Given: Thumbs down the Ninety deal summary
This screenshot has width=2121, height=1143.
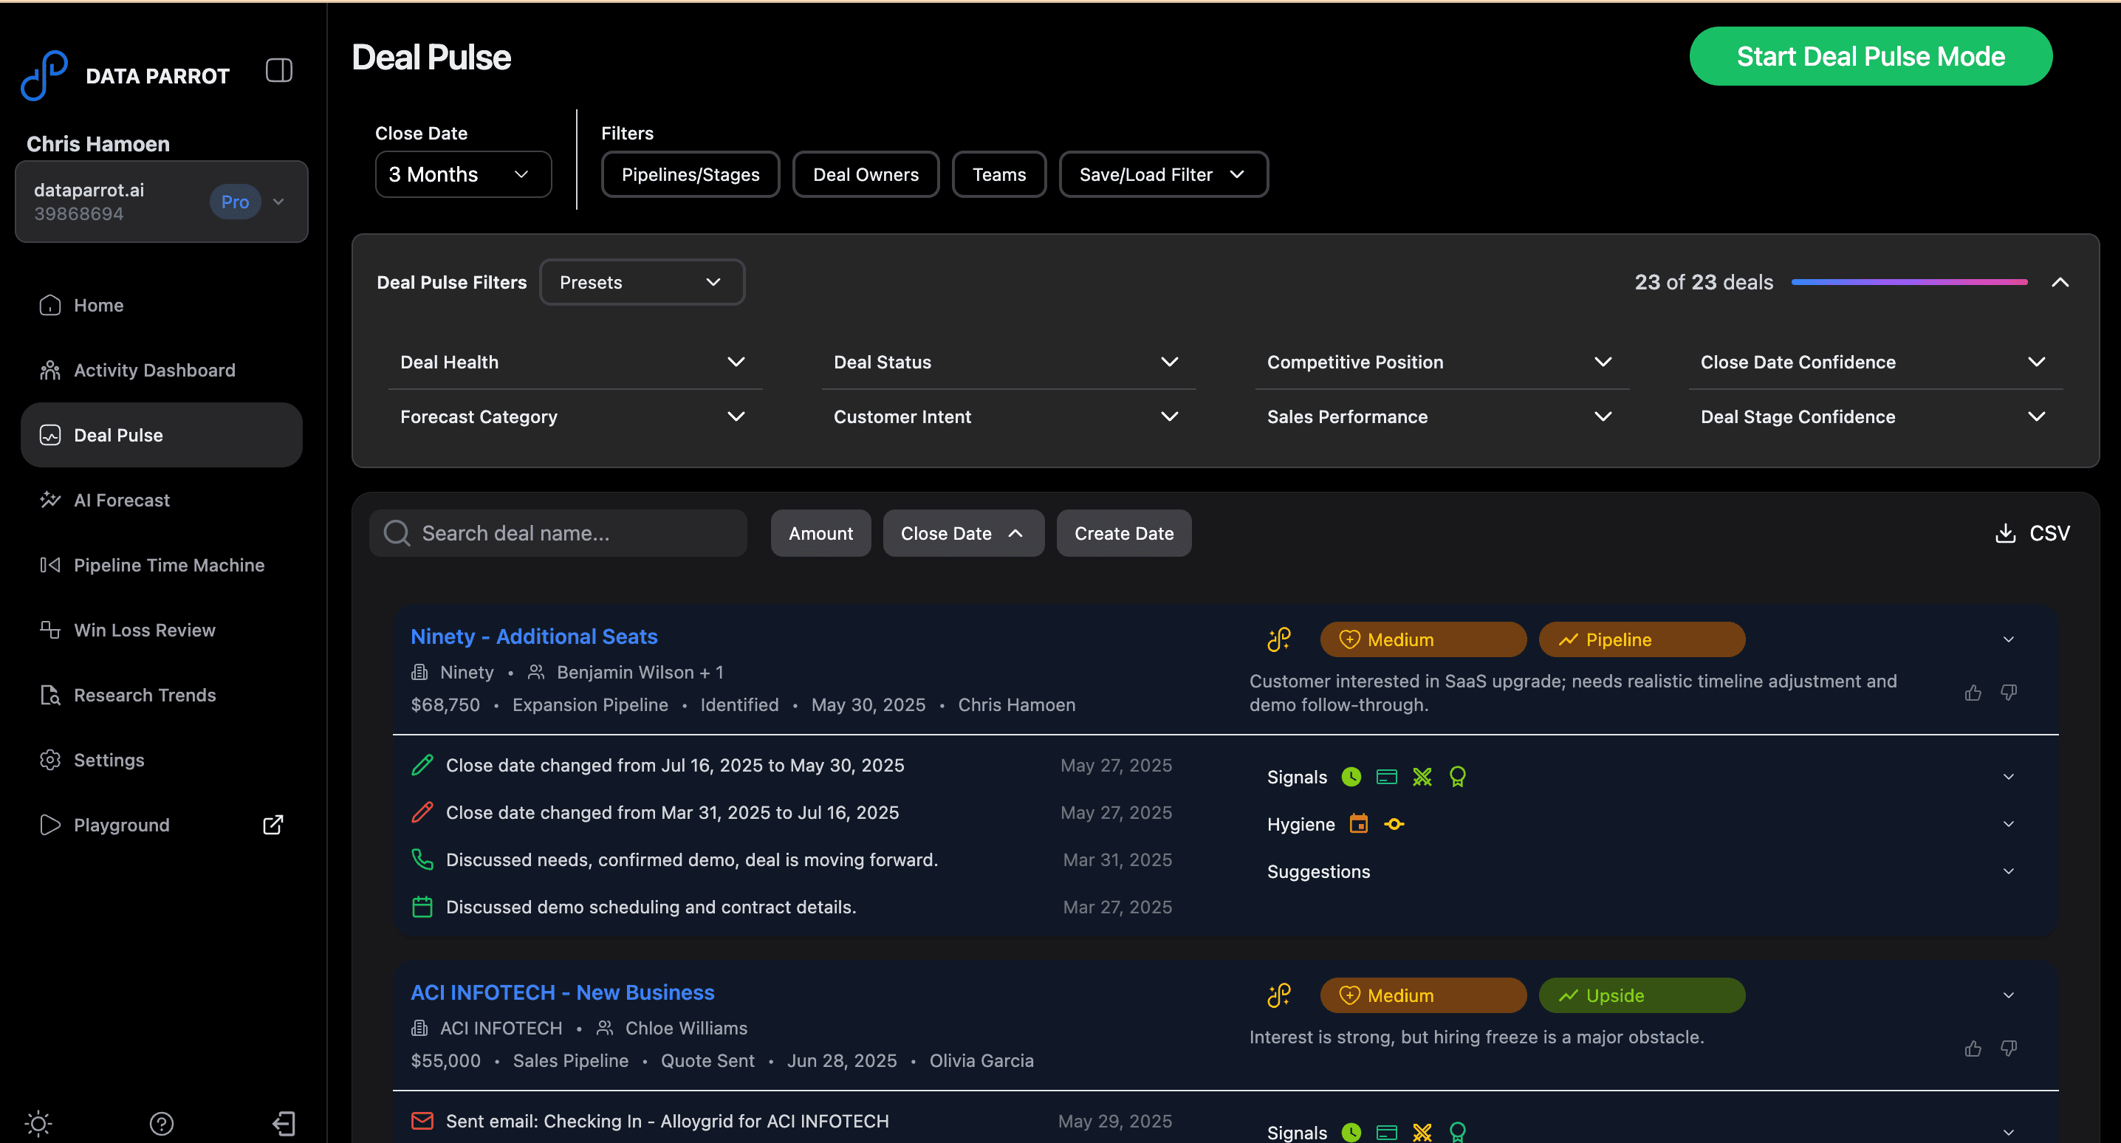Looking at the screenshot, I should click(x=2009, y=693).
